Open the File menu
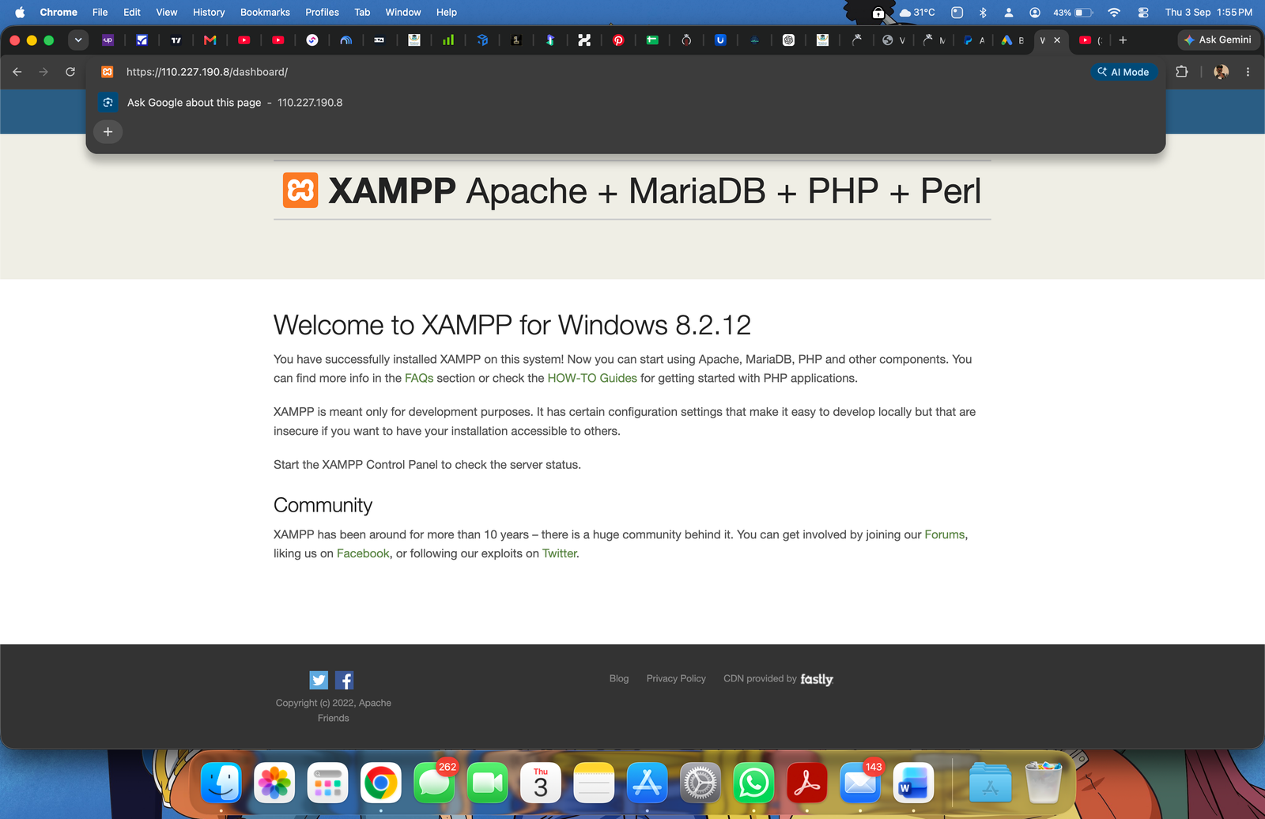This screenshot has height=819, width=1265. (100, 12)
